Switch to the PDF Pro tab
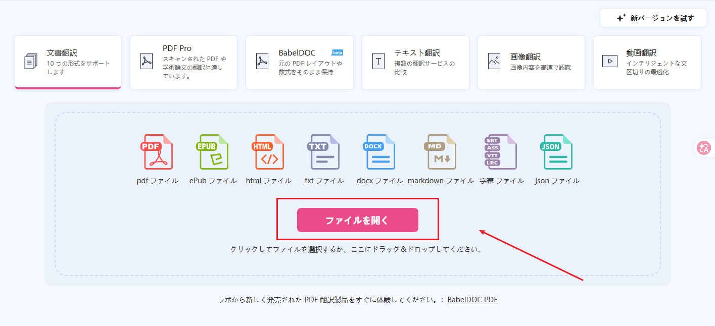715x326 pixels. tap(183, 62)
